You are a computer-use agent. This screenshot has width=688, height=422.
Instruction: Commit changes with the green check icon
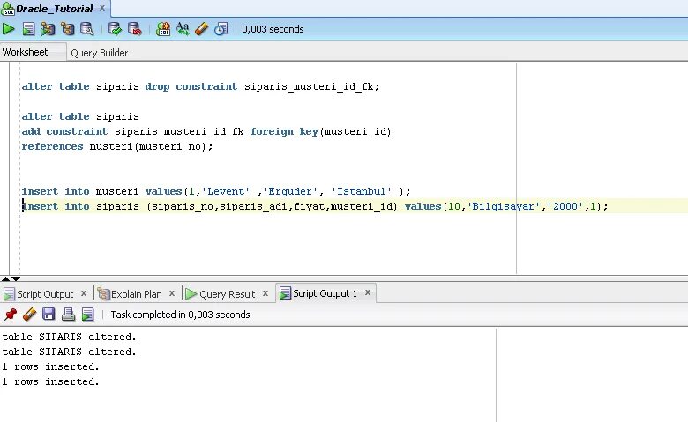coord(115,29)
